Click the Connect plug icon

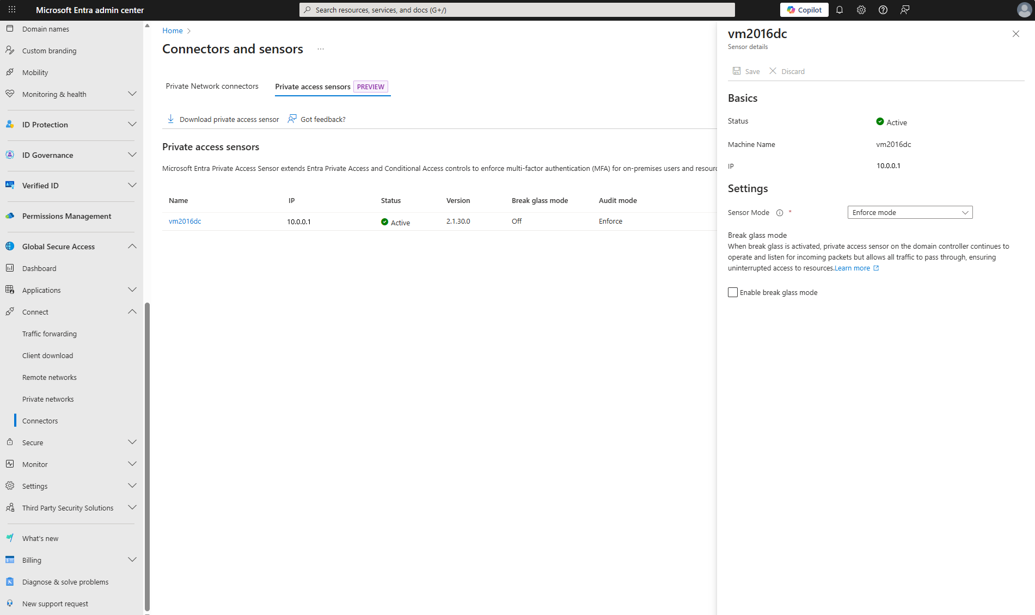coord(10,311)
